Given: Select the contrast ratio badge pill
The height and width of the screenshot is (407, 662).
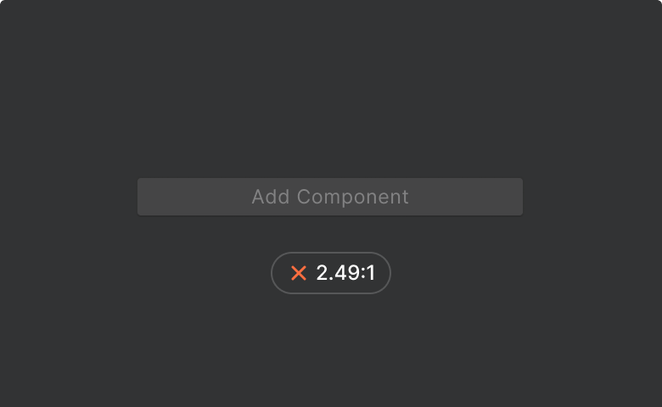Looking at the screenshot, I should point(331,273).
